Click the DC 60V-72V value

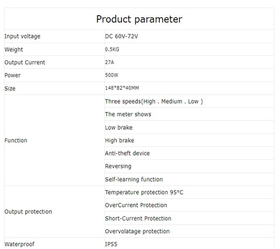pyautogui.click(x=121, y=36)
